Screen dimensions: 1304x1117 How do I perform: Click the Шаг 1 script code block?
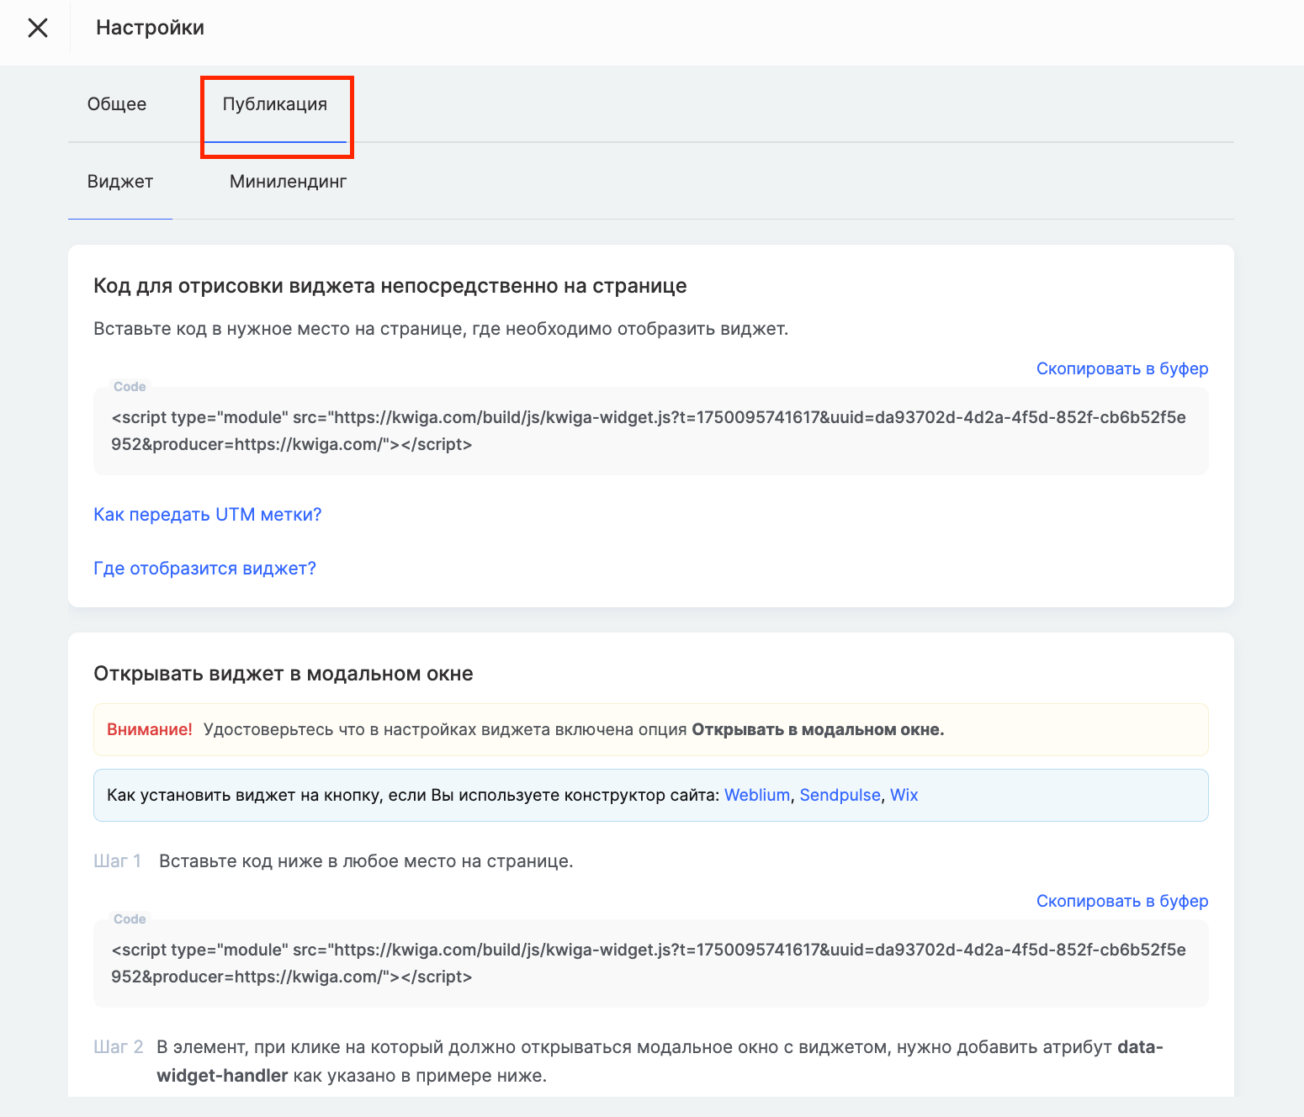pos(651,963)
